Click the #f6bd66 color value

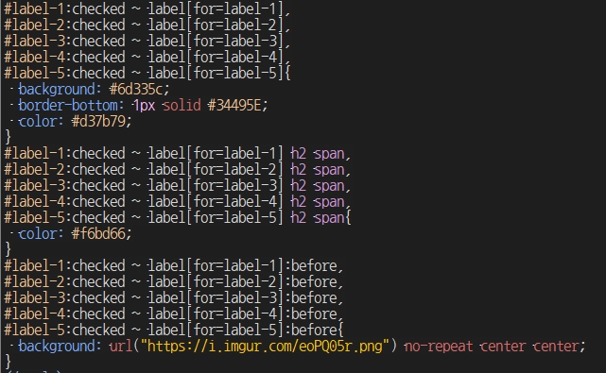pos(98,233)
